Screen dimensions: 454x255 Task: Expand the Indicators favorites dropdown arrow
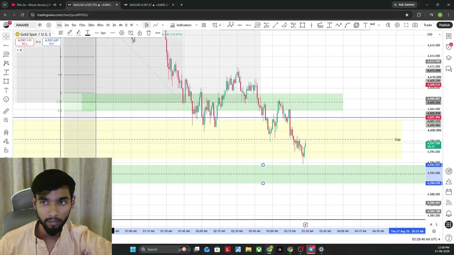click(x=196, y=25)
